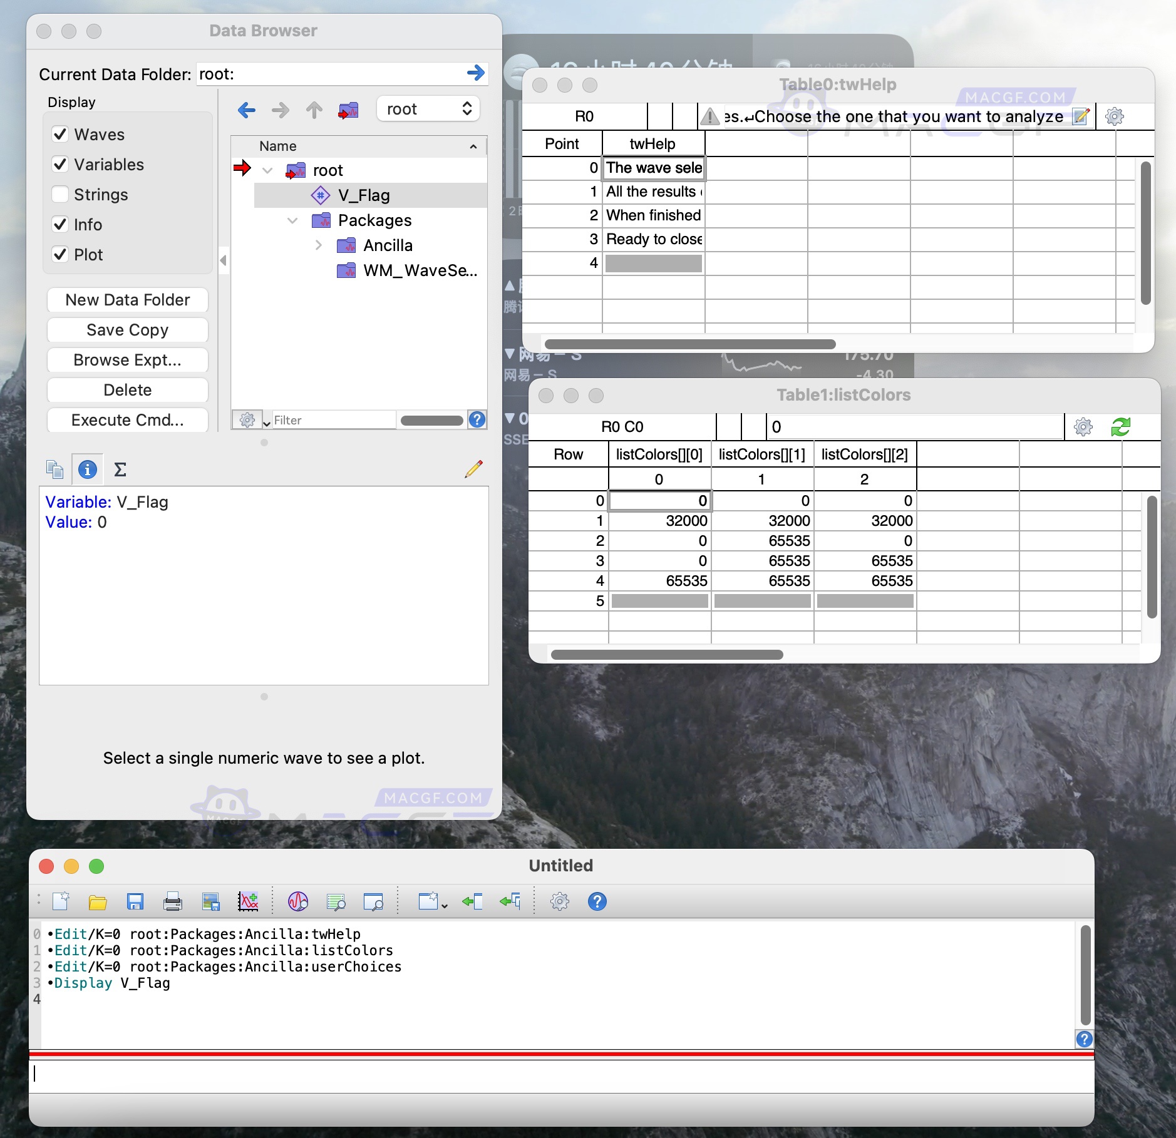Screen dimensions: 1176x1138
Task: Open the Curve Fitting toolbar icon
Action: click(249, 901)
